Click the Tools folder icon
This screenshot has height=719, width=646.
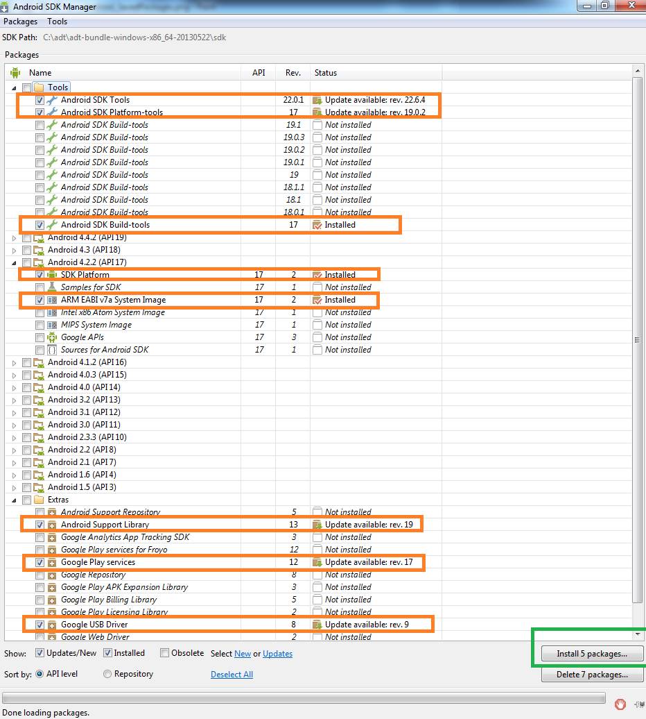[39, 87]
